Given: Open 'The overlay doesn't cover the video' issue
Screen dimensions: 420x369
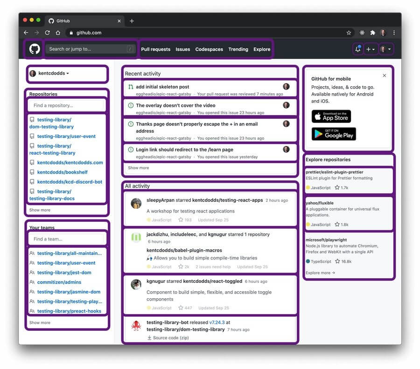Looking at the screenshot, I should click(175, 105).
